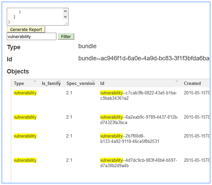The image size is (212, 185).
Task: Click the Created column header
Action: point(192,83)
